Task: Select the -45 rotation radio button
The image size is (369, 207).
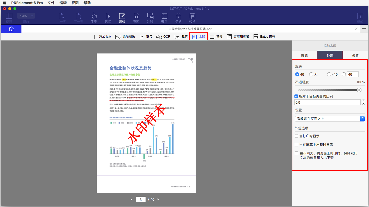Action: 329,74
